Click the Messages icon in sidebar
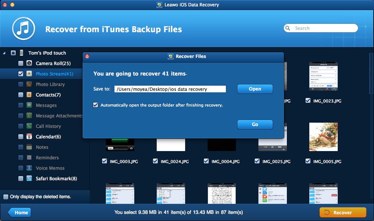Image resolution: width=374 pixels, height=221 pixels. pos(29,105)
